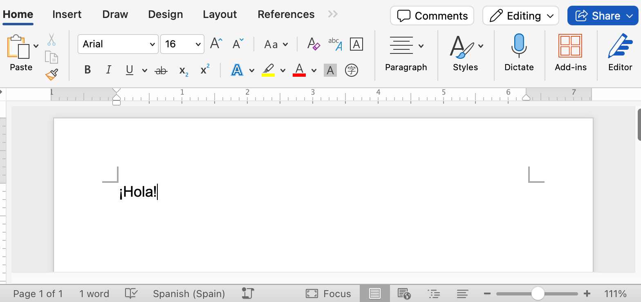Open the Comments pane
This screenshot has height=302, width=641.
tap(432, 16)
